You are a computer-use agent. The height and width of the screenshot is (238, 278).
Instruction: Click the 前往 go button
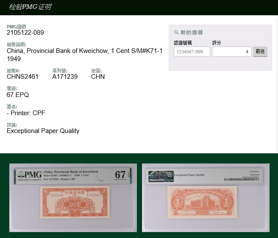[260, 52]
